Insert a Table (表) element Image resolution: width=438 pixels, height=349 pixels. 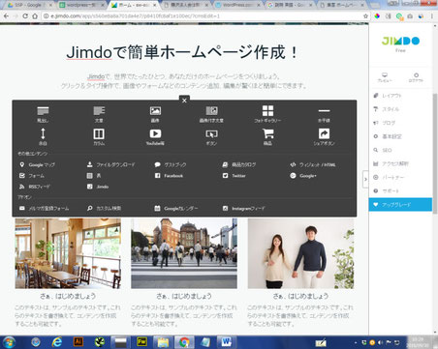[94, 176]
